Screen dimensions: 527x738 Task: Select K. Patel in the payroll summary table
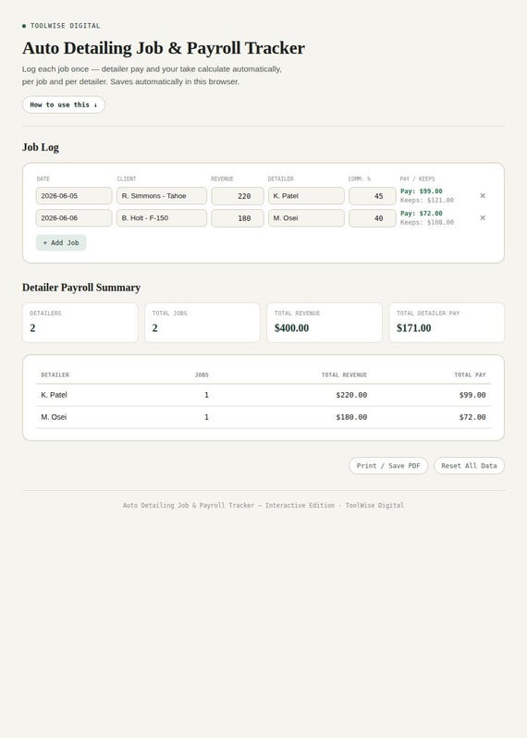tap(54, 395)
